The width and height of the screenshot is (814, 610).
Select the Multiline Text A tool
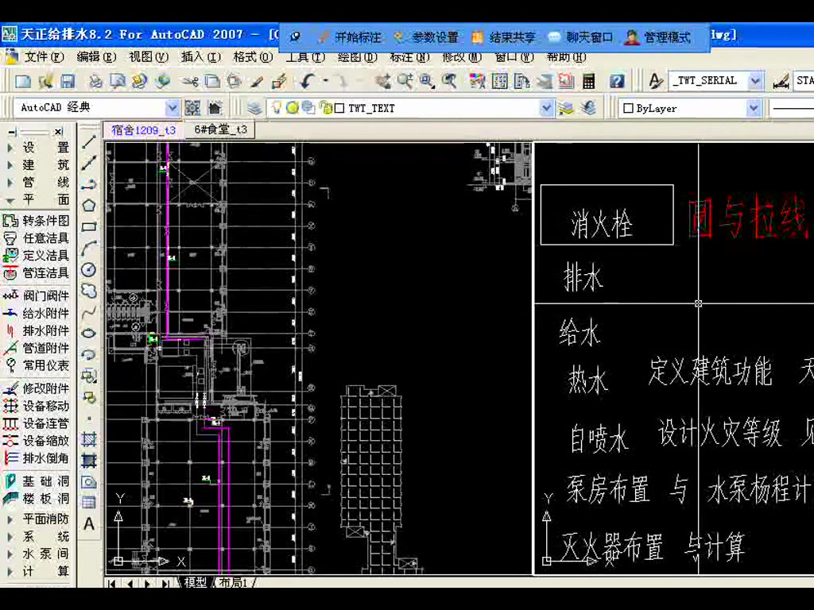pyautogui.click(x=89, y=524)
